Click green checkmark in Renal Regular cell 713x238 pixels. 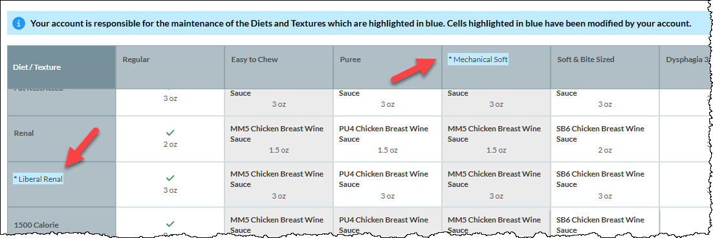171,133
